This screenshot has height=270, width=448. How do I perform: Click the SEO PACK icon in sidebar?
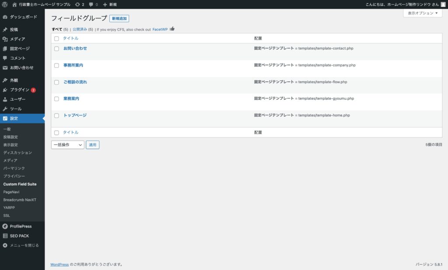click(5, 236)
